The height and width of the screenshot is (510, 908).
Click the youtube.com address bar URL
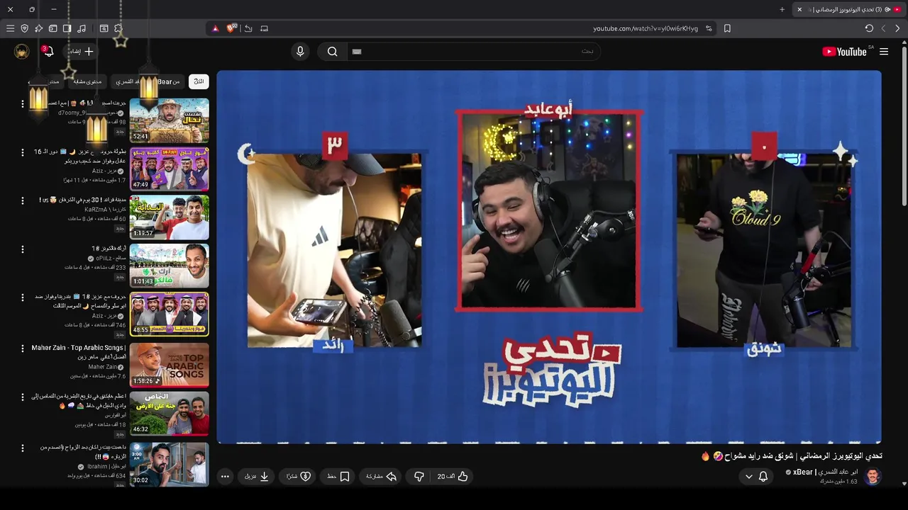point(646,28)
